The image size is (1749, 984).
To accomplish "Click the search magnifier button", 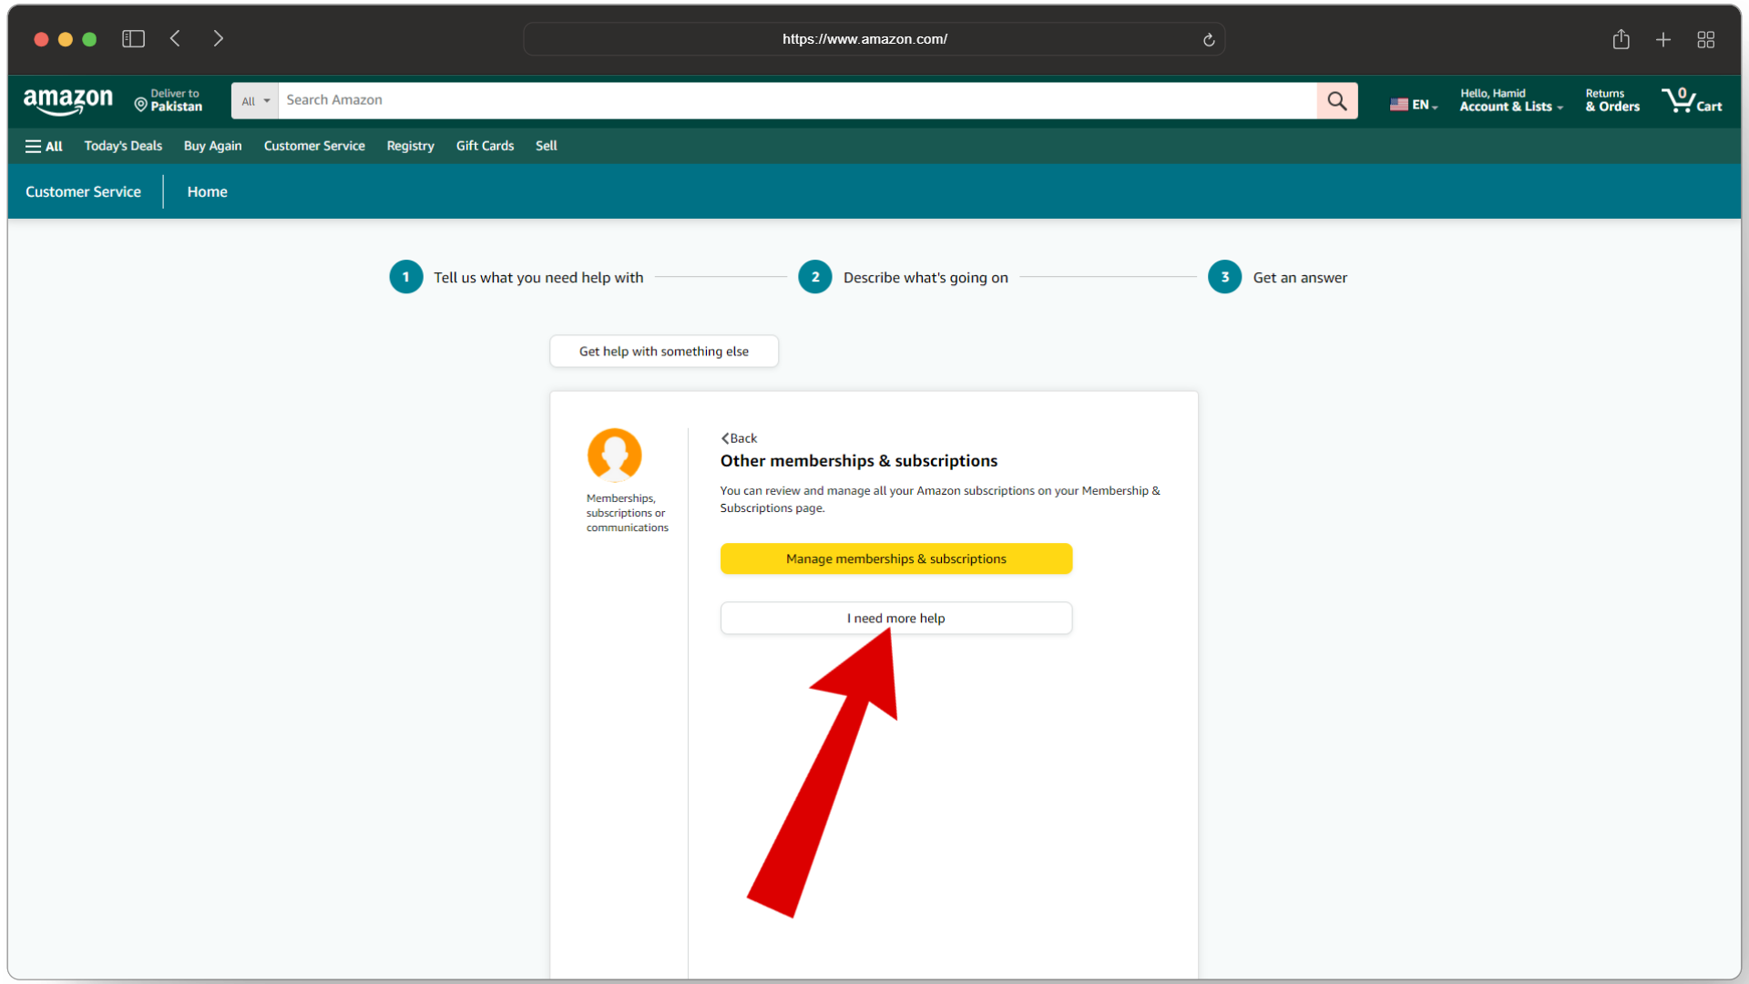I will 1336,100.
